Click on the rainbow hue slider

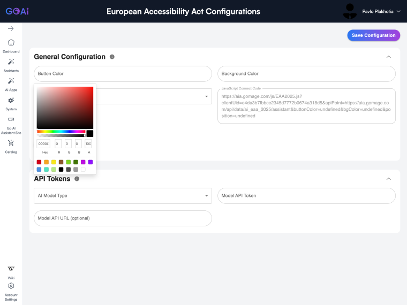[61, 132]
